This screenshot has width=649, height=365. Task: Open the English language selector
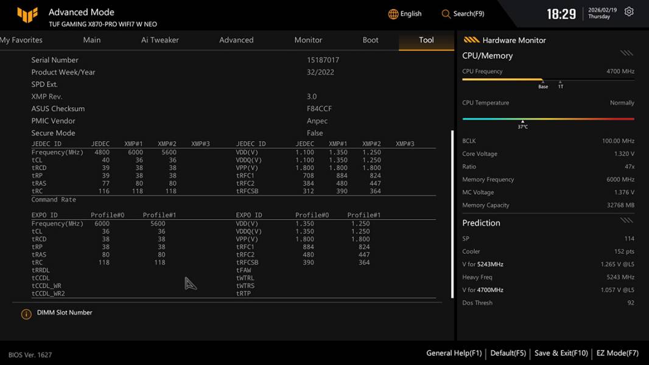(410, 14)
